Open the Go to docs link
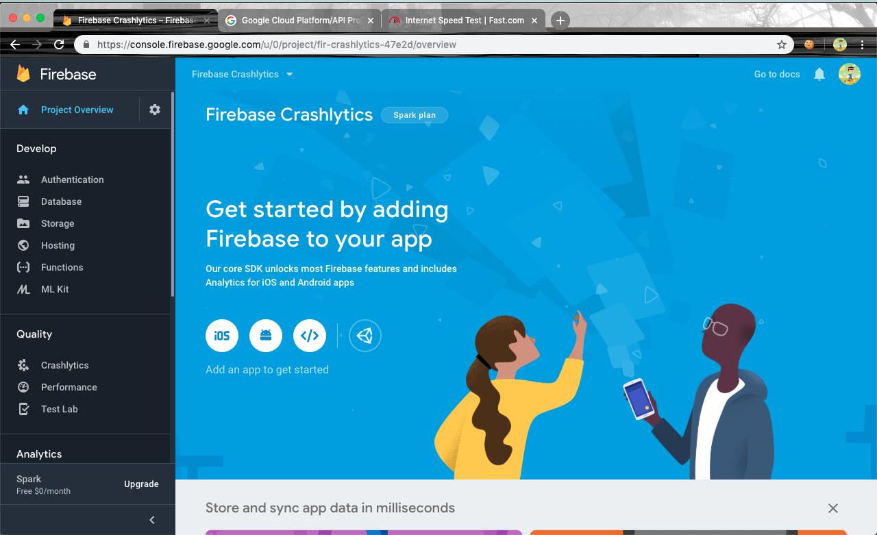Viewport: 877px width, 535px height. [x=777, y=74]
